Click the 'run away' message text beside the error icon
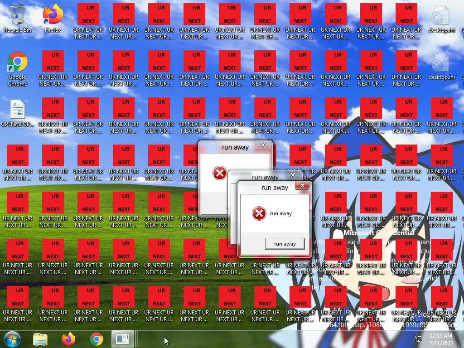 [x=281, y=213]
